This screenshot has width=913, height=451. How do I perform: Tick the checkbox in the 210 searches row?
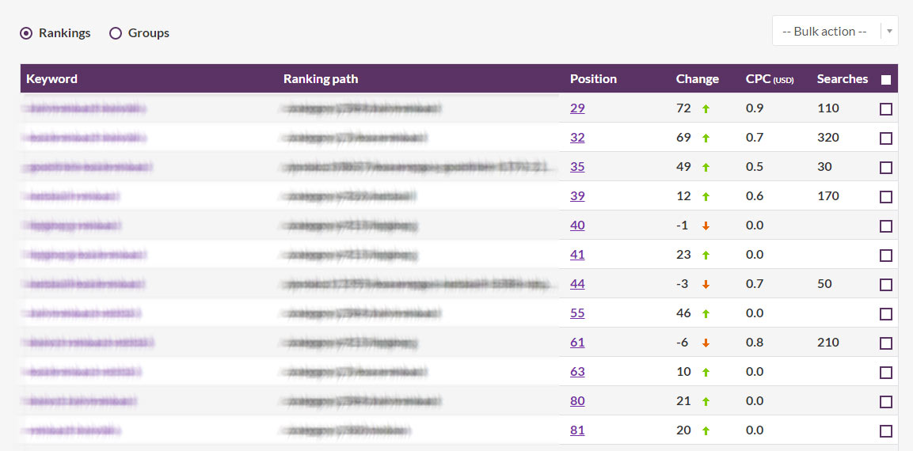pos(885,343)
